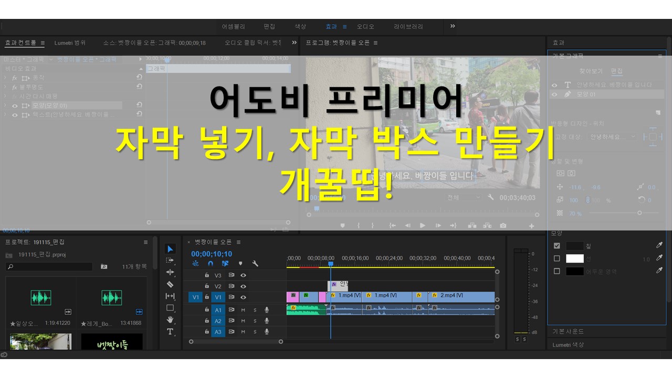Click Export Frame camera icon
Image resolution: width=672 pixels, height=378 pixels.
[503, 226]
